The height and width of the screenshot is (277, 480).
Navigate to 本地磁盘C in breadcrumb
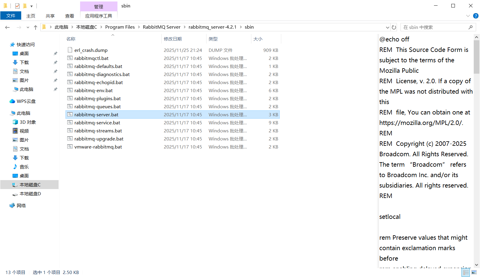(87, 27)
